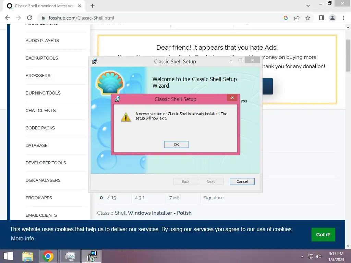Toggle Chrome side panel icon
This screenshot has height=263, width=351.
pos(322,18)
